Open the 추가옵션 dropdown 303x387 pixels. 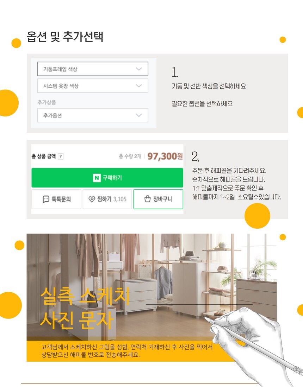tap(93, 115)
